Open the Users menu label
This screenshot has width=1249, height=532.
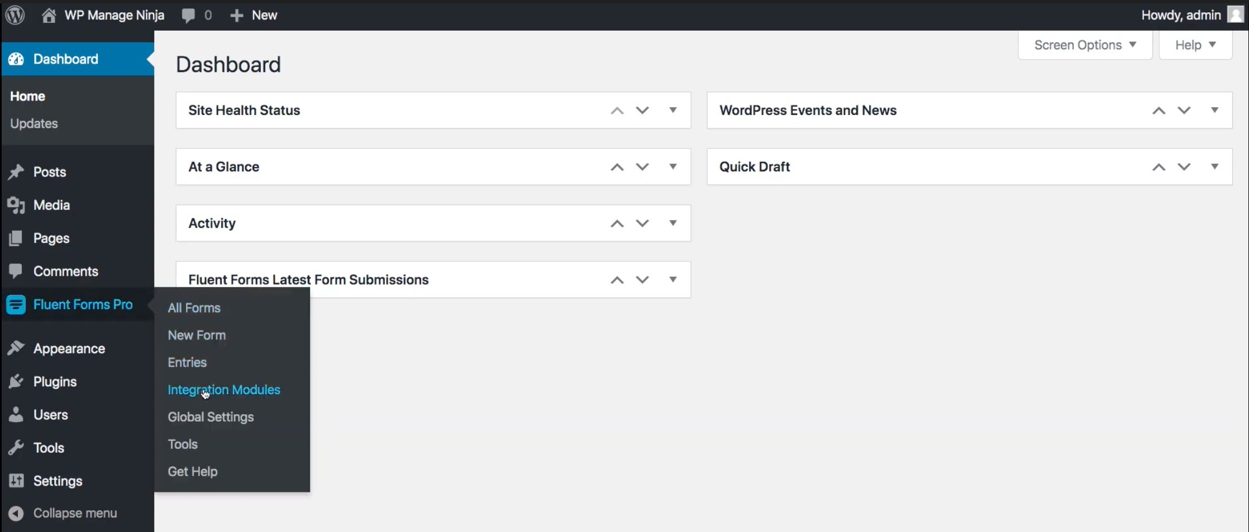50,415
